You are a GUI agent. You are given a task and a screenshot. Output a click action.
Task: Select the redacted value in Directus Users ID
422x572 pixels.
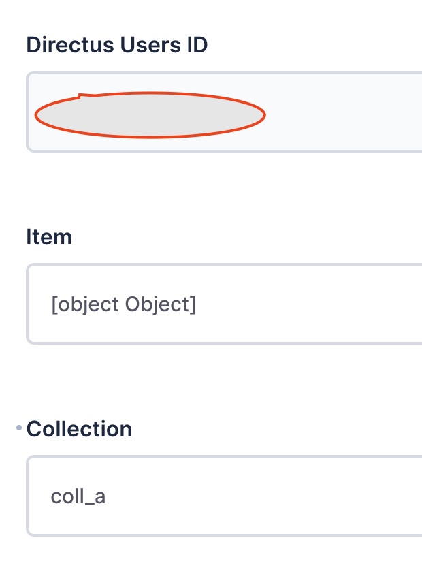click(150, 114)
